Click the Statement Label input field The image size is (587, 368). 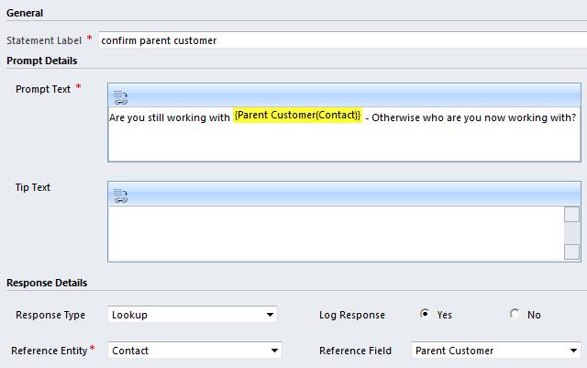(339, 40)
